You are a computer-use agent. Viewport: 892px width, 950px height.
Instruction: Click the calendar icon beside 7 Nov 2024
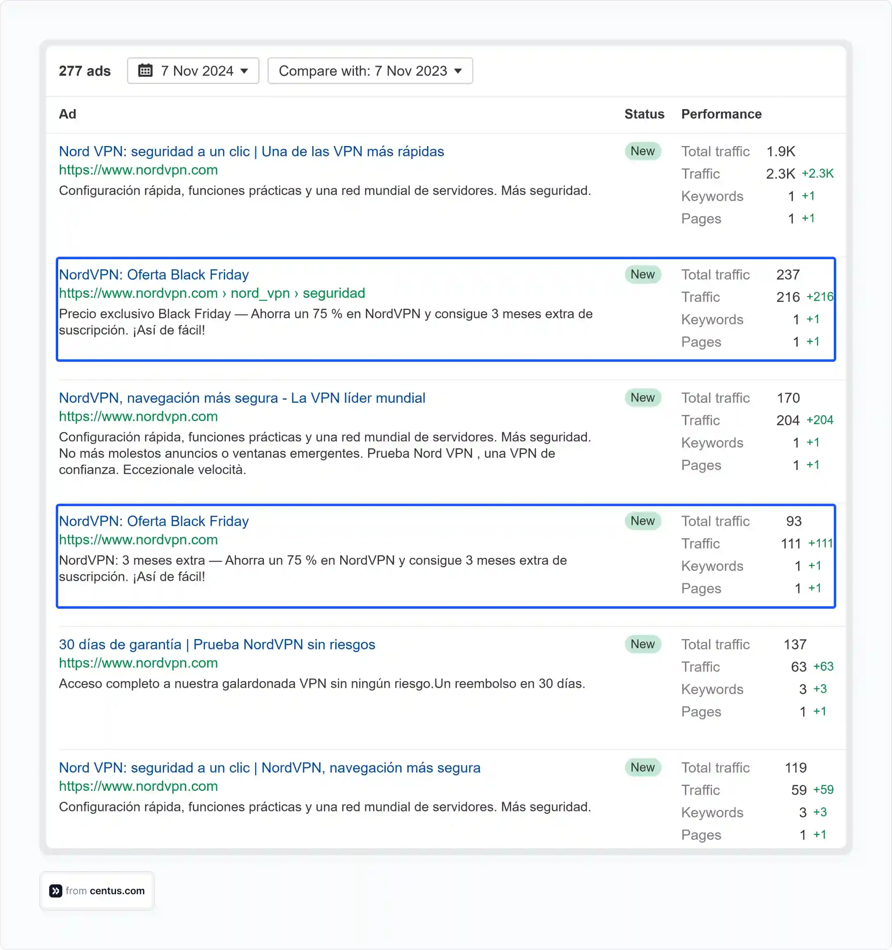point(145,71)
